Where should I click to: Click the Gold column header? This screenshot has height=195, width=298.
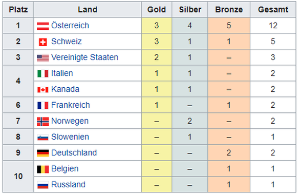pos(157,10)
